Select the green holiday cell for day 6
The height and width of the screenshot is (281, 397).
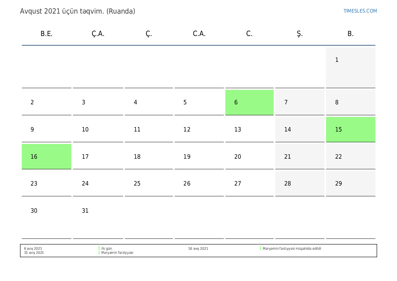[249, 102]
